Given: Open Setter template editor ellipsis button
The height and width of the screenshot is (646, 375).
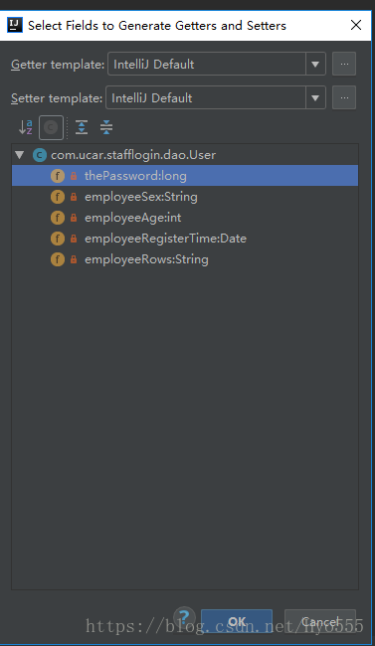Looking at the screenshot, I should pyautogui.click(x=344, y=97).
